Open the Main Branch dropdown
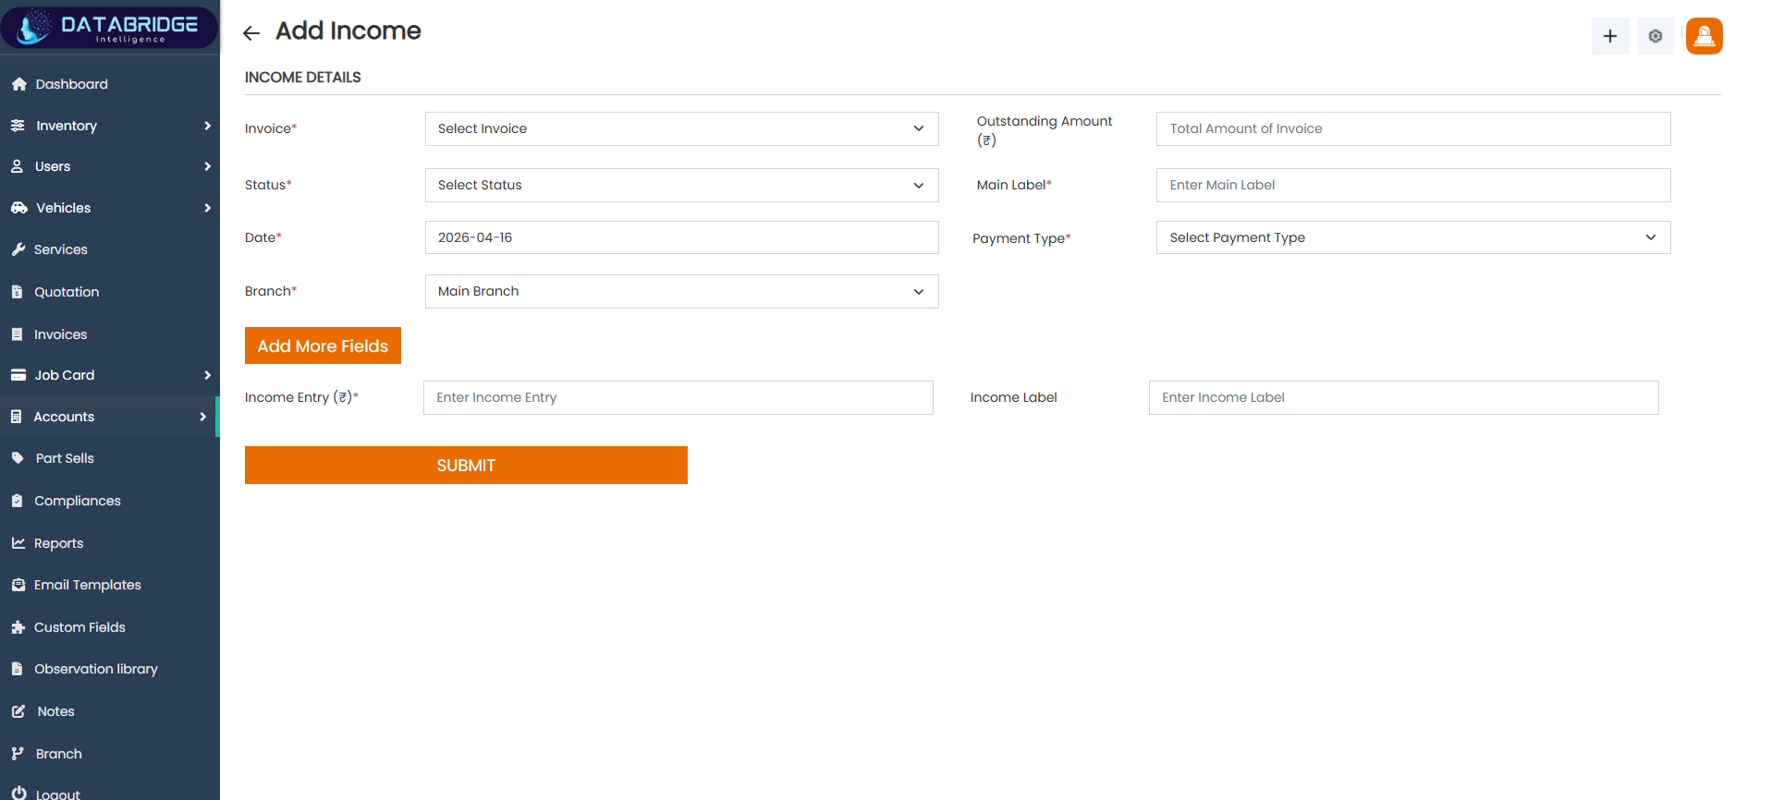 point(682,291)
